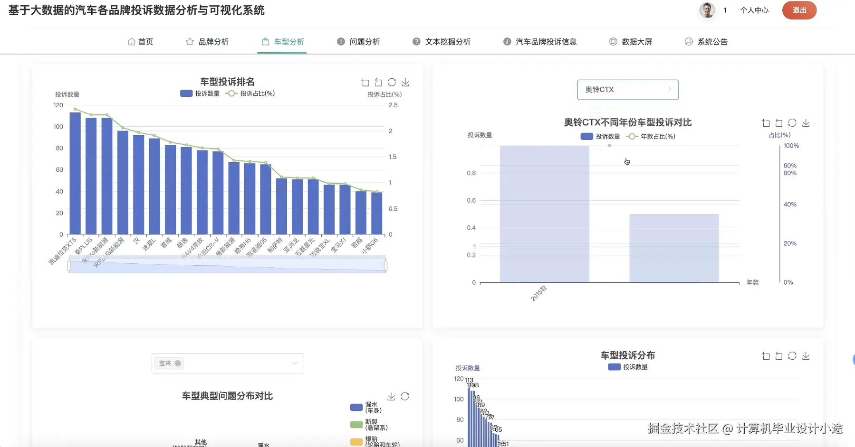Refresh the 奥铃CTX年份投诉对比 chart
This screenshot has height=447, width=855.
tap(793, 122)
